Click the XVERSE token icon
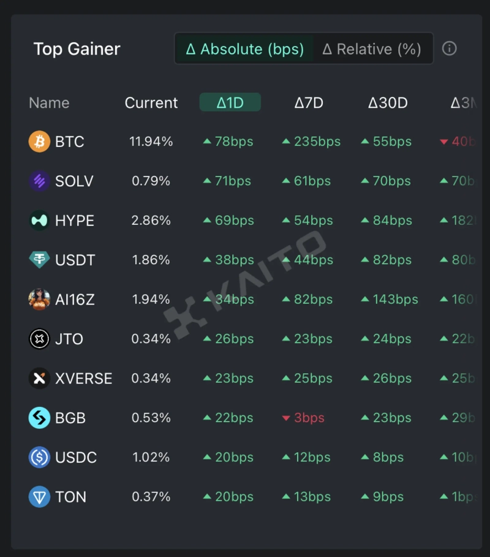 tap(39, 378)
